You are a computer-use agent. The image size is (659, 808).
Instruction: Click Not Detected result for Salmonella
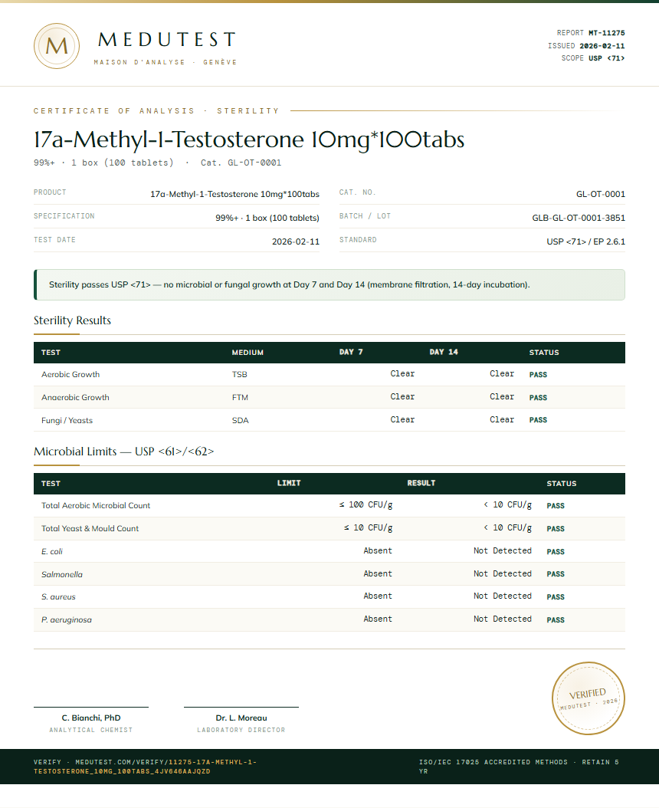[x=503, y=573]
